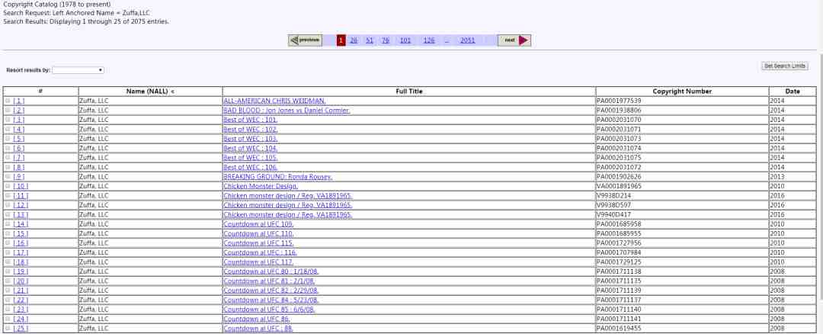Open Best of WEC : 102 title
This screenshot has width=823, height=334.
point(251,129)
